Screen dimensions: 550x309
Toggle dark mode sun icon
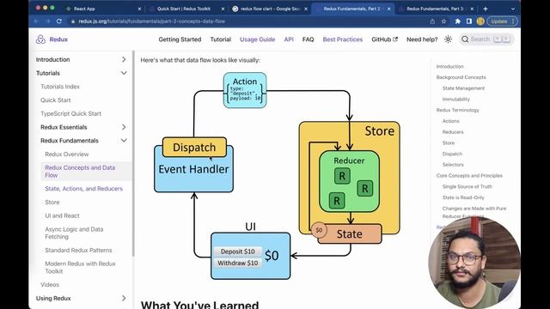click(x=448, y=39)
